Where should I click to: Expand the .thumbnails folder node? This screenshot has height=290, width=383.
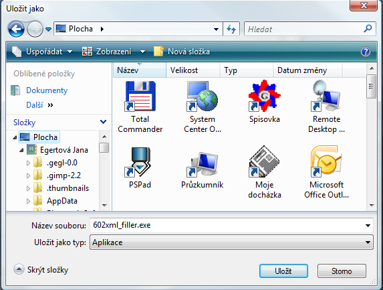[28, 188]
